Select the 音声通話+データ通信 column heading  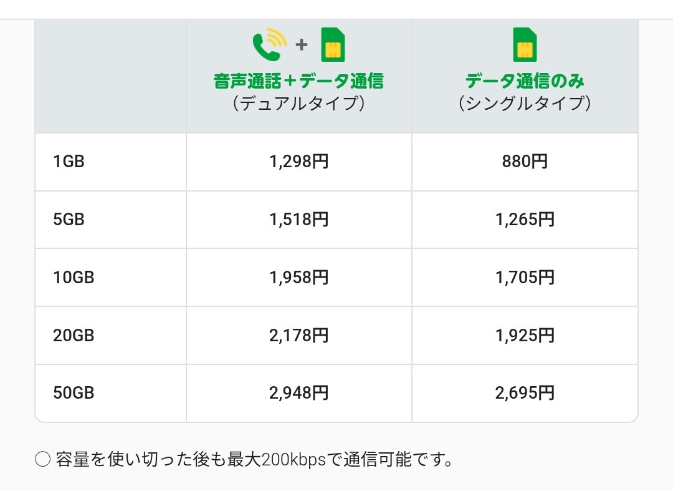[x=298, y=80]
